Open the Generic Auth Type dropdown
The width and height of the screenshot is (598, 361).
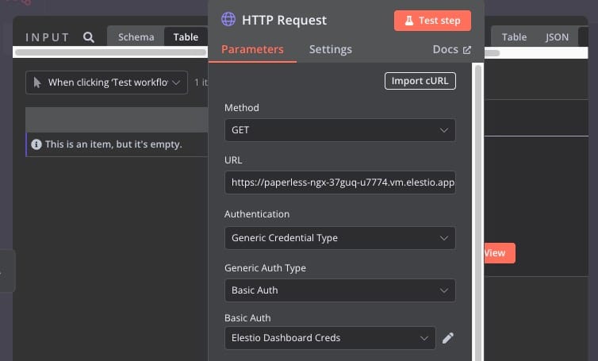coord(339,290)
